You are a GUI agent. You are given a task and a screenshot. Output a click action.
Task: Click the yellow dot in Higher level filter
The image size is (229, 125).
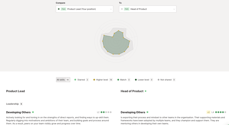coord(94,80)
